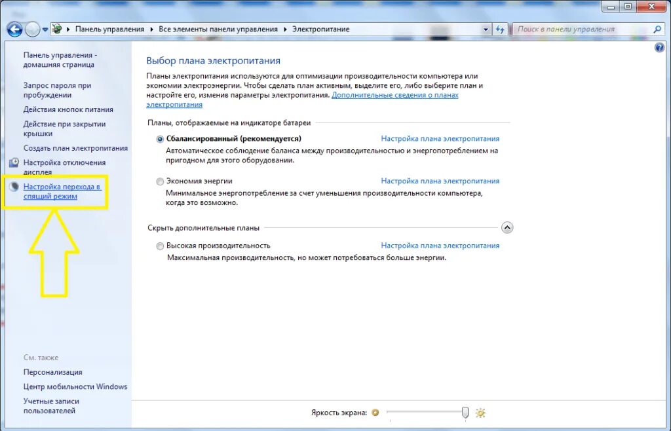671x431 pixels.
Task: Open 'Действие при закрытии крышки' link
Action: 64,128
